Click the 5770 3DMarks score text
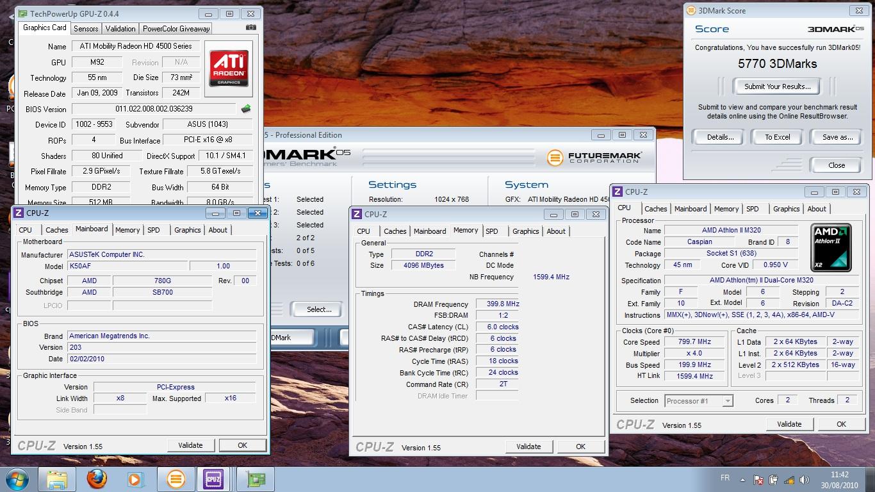This screenshot has height=492, width=875. pyautogui.click(x=777, y=63)
